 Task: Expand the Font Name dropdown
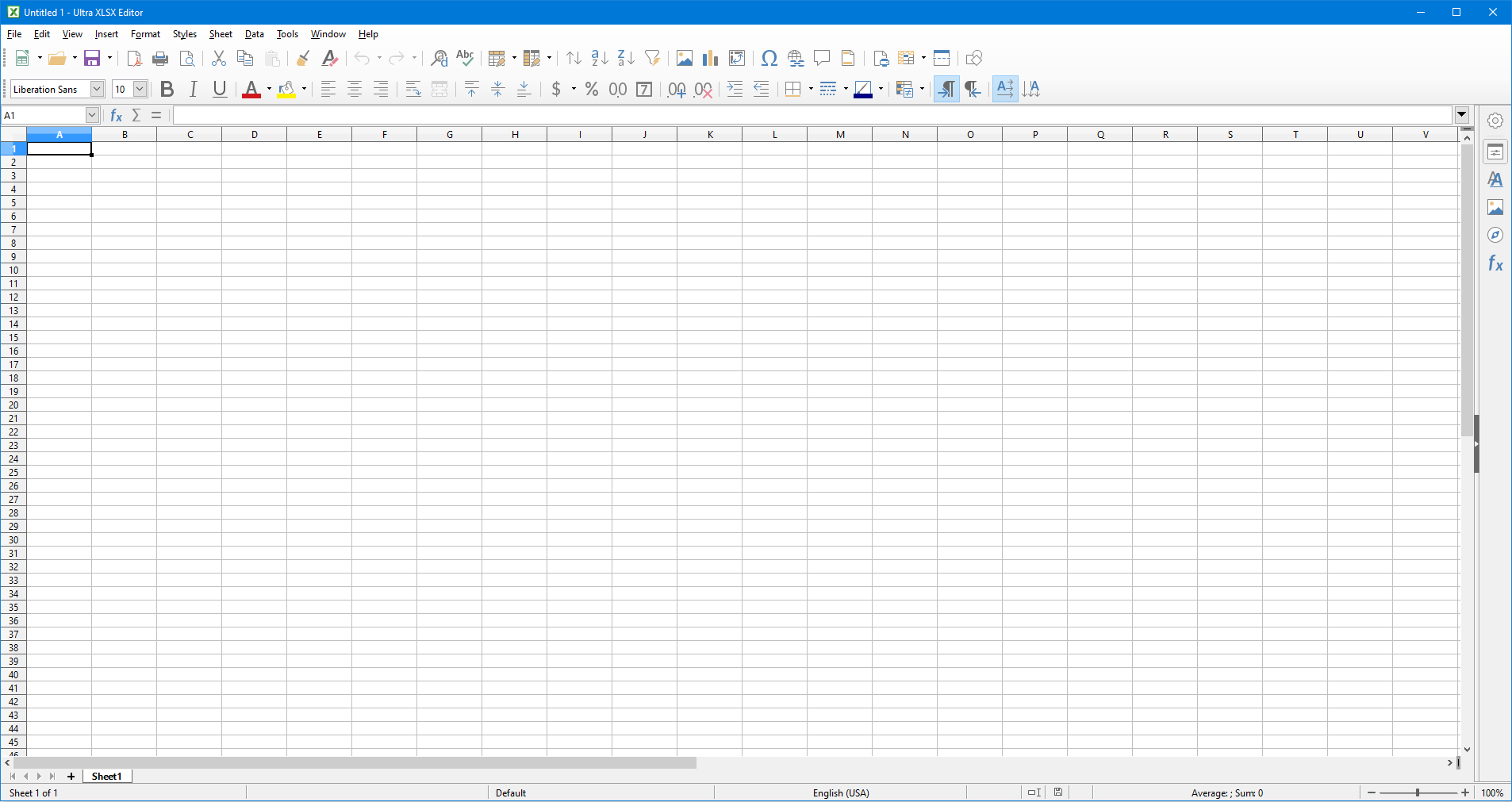tap(97, 89)
